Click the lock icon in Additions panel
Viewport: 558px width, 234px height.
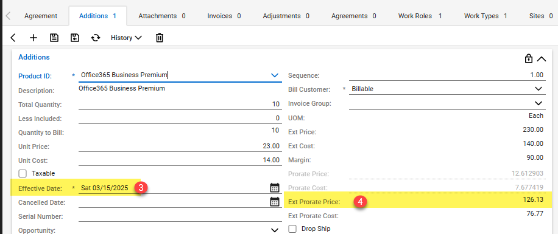529,58
